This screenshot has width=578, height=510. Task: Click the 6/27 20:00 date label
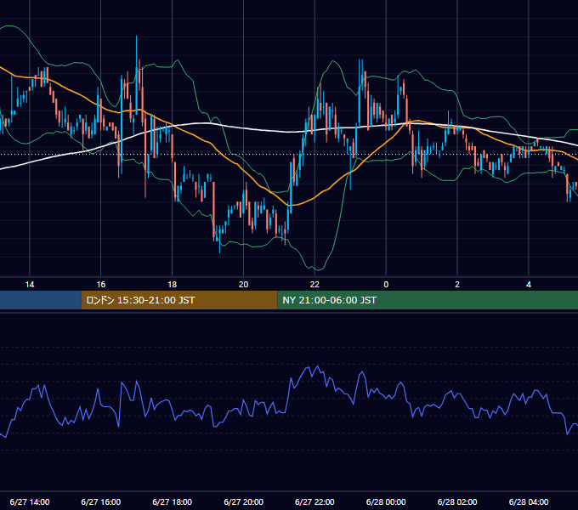click(243, 501)
